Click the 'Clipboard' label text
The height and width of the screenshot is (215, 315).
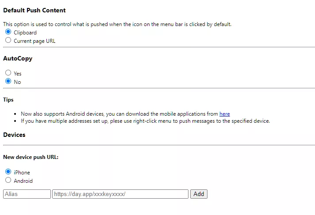pos(25,33)
